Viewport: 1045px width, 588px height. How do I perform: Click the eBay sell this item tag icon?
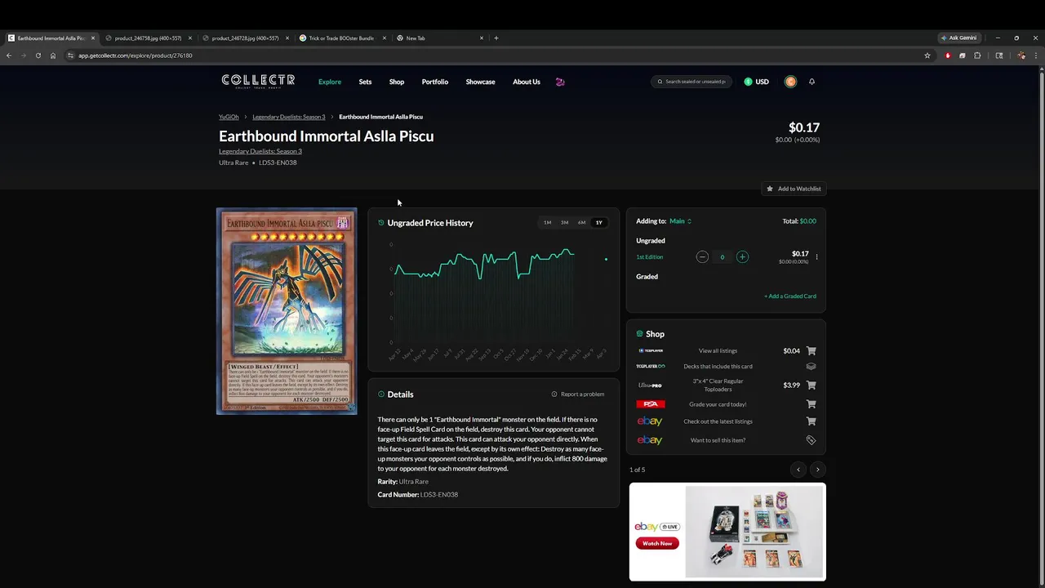click(811, 440)
